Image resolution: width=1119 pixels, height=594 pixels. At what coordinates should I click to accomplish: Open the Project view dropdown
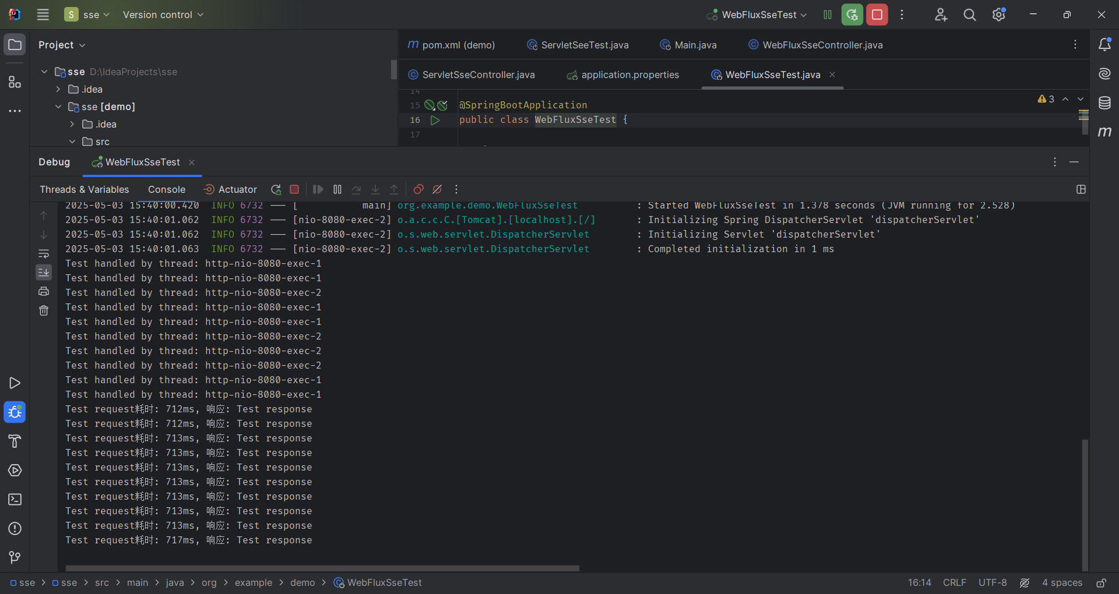pos(62,45)
